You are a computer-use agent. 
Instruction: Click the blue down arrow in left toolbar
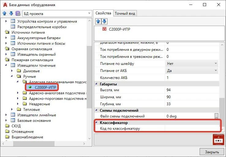pos(11,13)
